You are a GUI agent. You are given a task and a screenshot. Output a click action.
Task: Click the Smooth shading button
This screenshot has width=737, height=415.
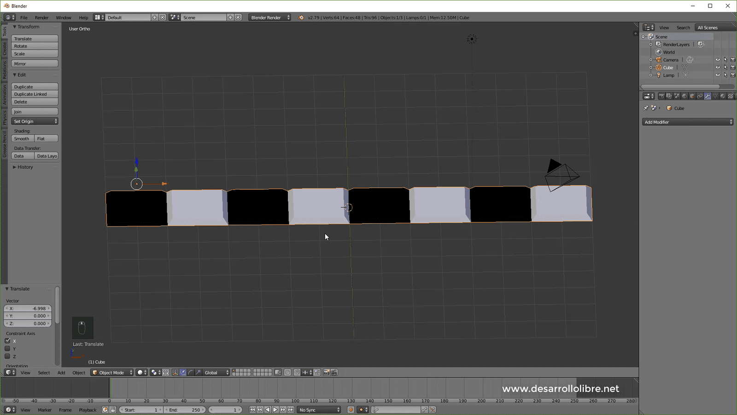coord(23,138)
